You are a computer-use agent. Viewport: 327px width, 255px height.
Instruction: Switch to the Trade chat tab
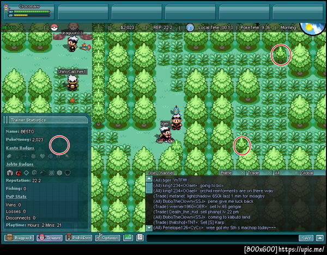click(x=253, y=173)
